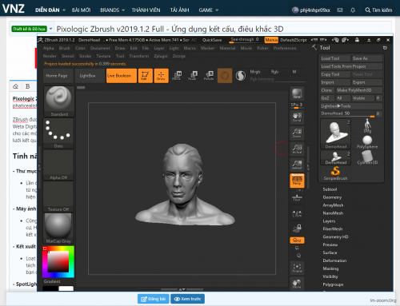Screen dimensions: 400x306
Task: Open the Dots stroke selector
Action: coord(58,133)
